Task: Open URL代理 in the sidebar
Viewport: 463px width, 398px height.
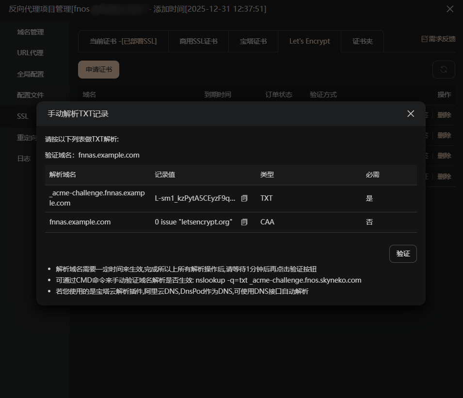Action: pos(30,53)
